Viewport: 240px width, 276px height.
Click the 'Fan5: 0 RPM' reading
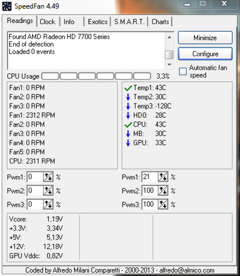click(x=27, y=152)
